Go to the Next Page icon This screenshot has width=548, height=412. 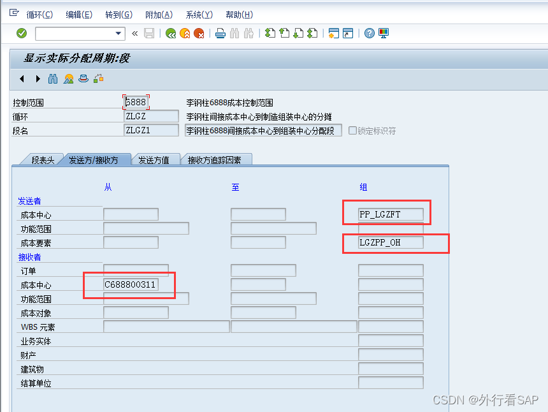point(298,34)
